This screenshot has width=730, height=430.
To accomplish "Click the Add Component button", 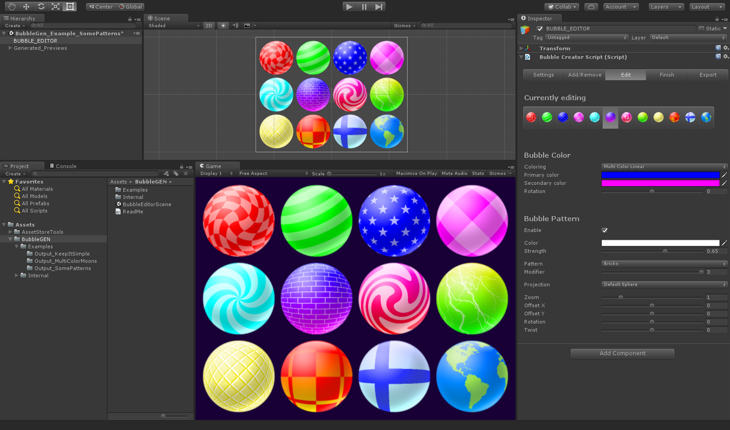I will tap(622, 353).
